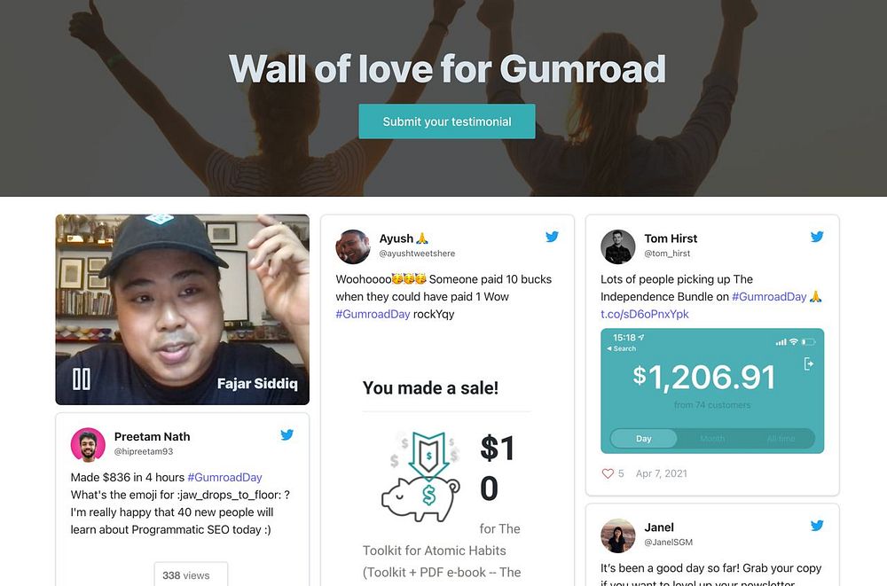Open the t.co/sD6oPnxYpk link
The width and height of the screenshot is (887, 586).
pos(644,314)
